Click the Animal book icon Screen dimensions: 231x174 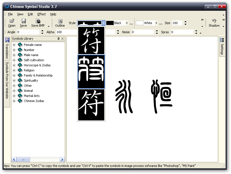point(20,91)
